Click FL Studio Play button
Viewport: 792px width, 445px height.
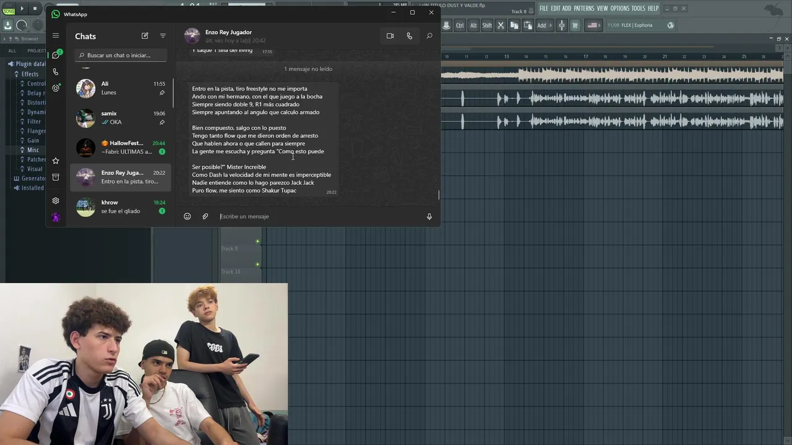(22, 8)
